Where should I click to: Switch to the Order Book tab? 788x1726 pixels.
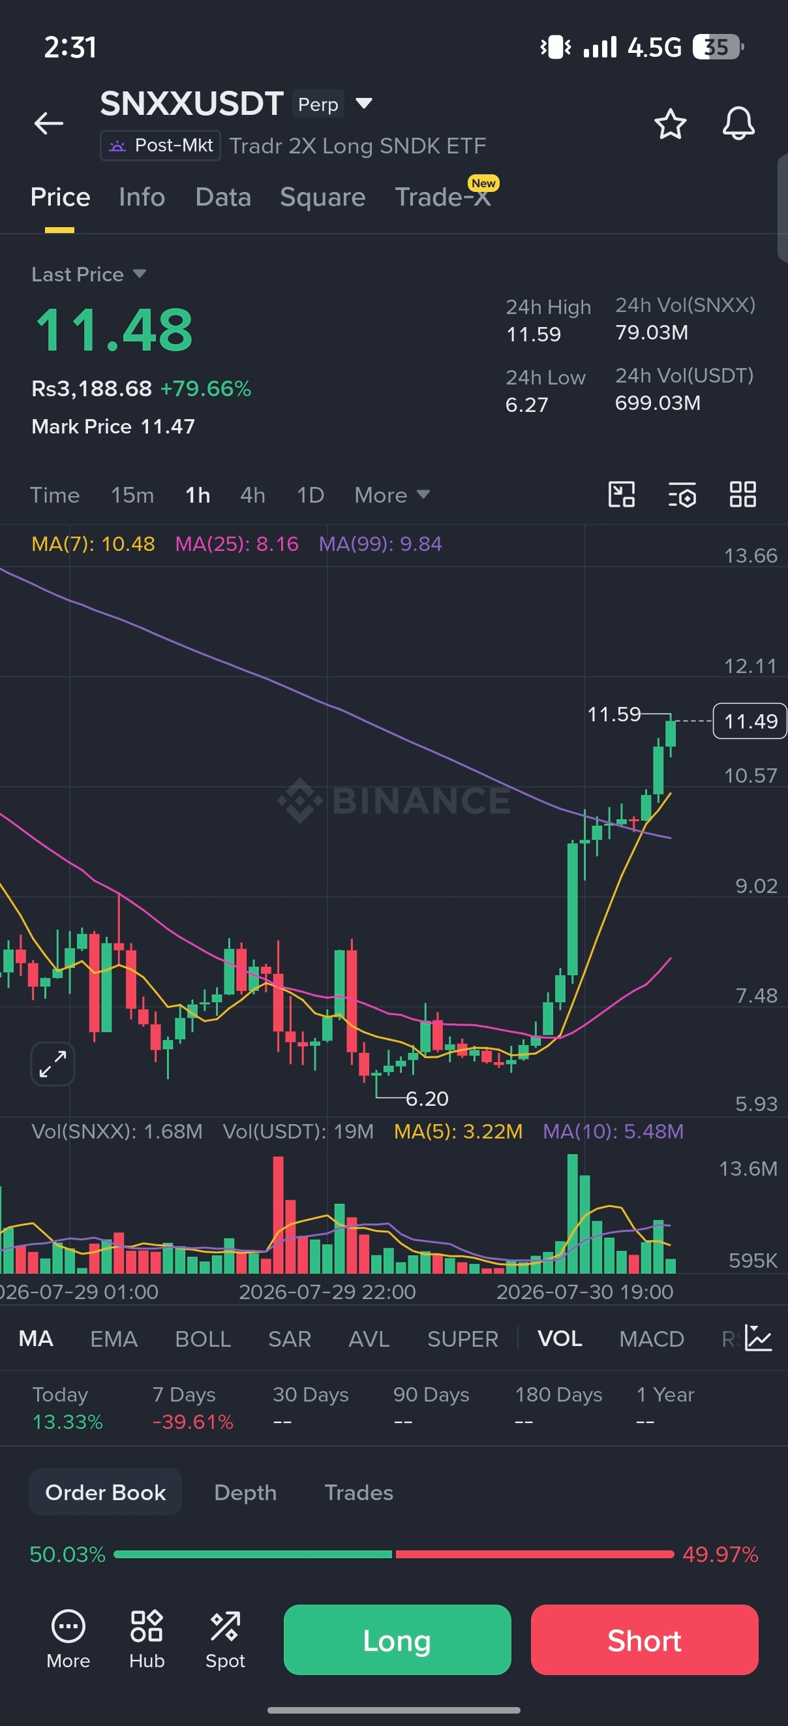click(106, 1492)
